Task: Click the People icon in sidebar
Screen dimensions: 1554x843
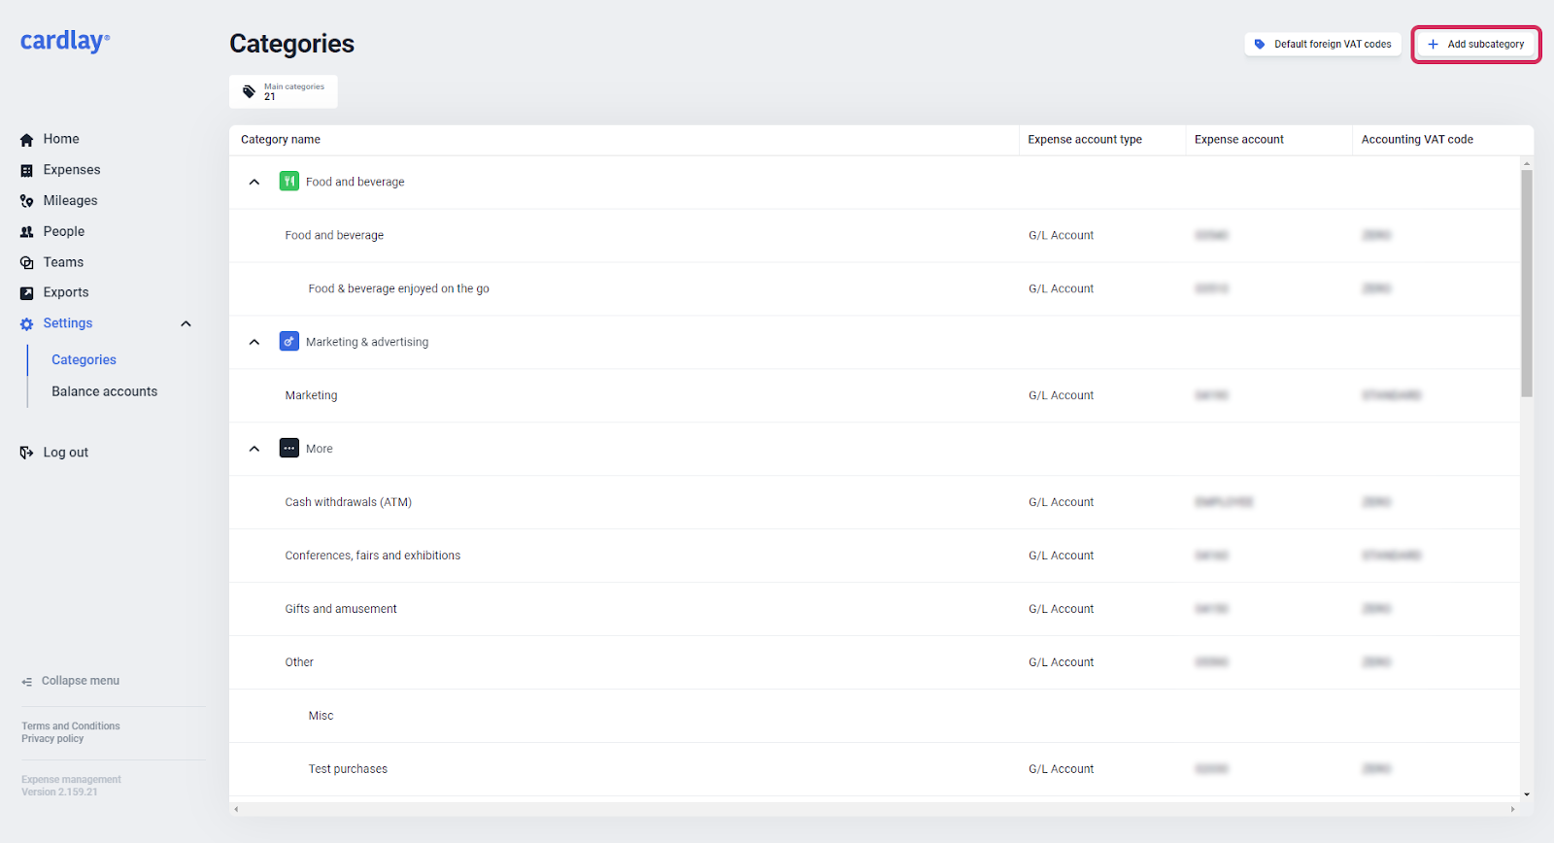Action: pyautogui.click(x=27, y=232)
